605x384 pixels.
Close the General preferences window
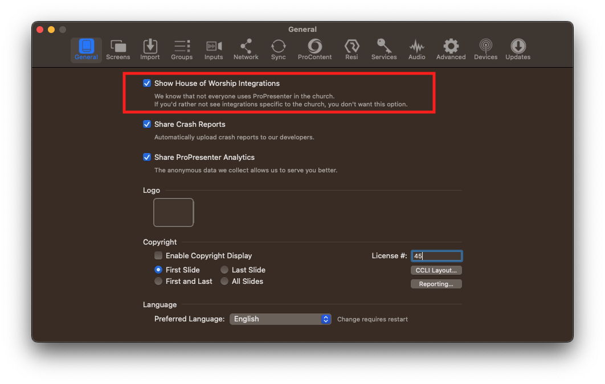tap(40, 30)
